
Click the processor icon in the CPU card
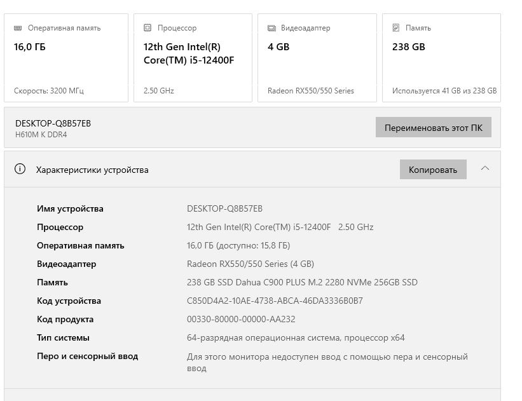148,28
